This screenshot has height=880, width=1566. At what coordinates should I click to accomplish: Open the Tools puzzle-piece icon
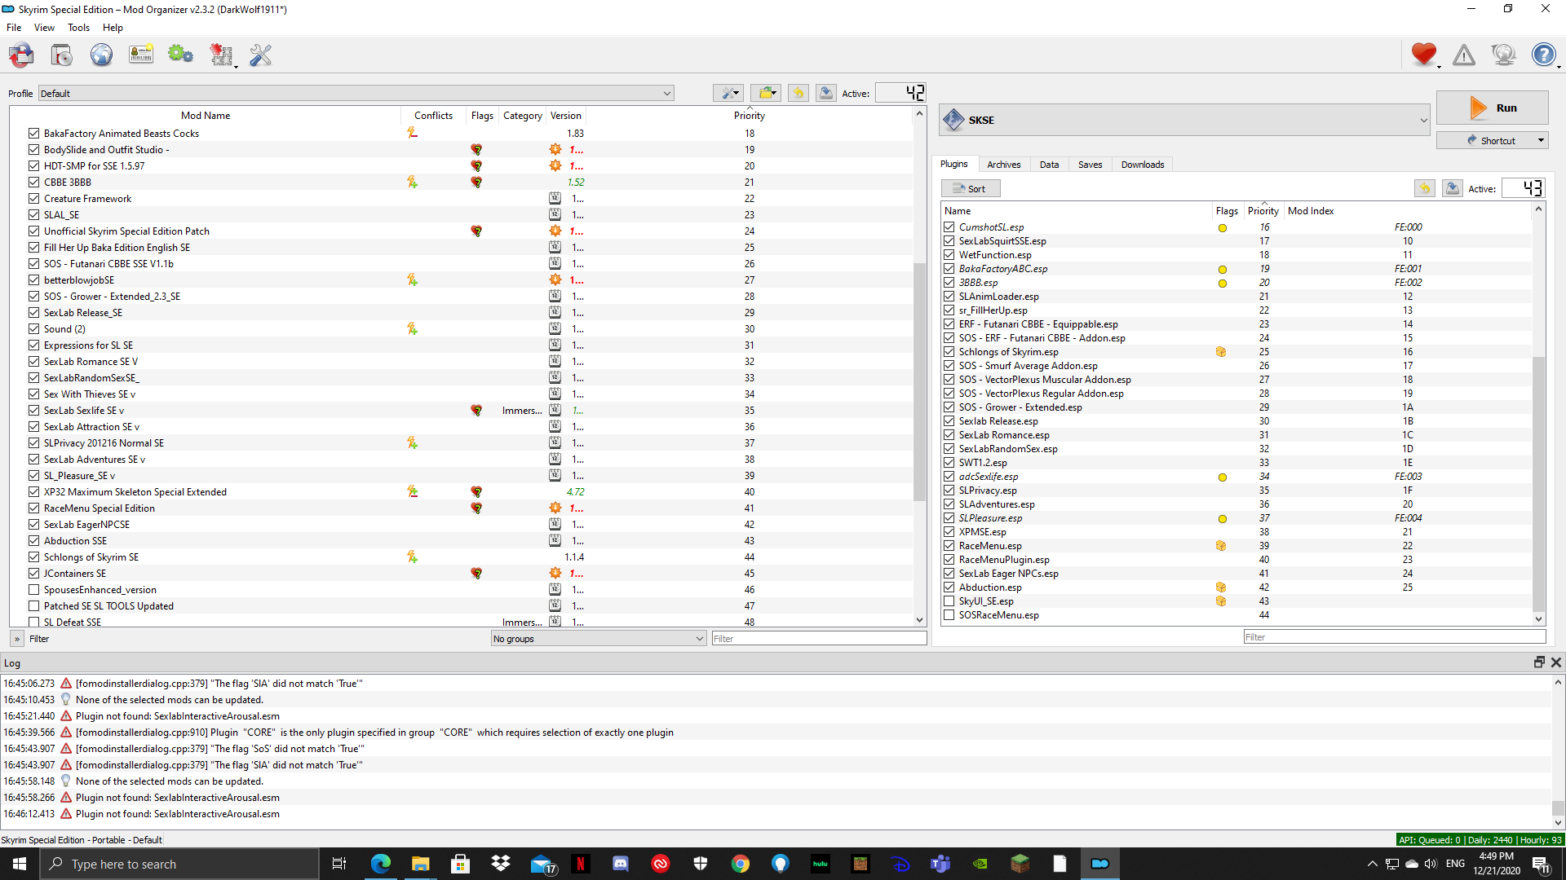click(x=221, y=55)
